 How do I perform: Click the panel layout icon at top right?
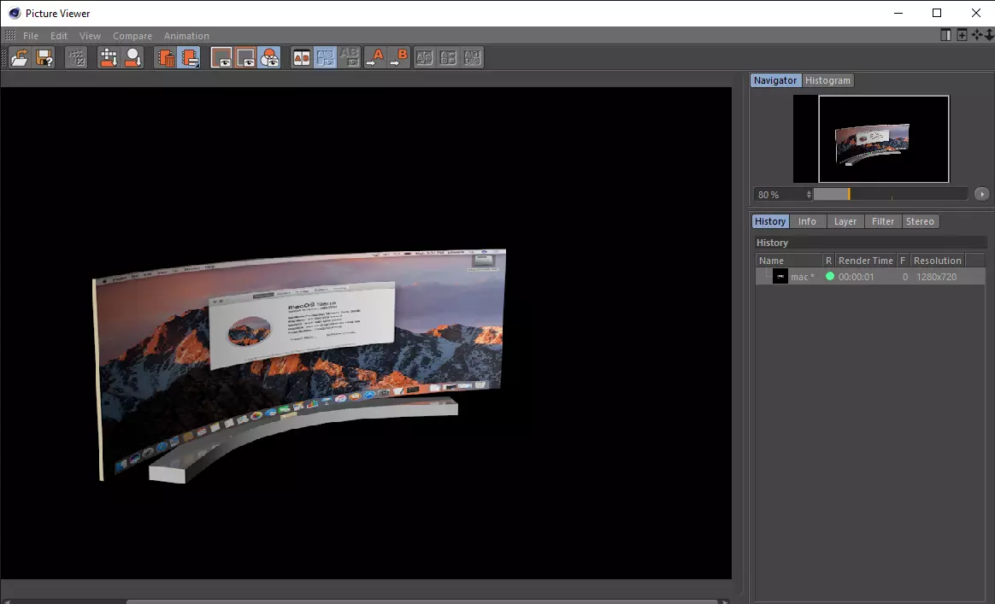945,35
